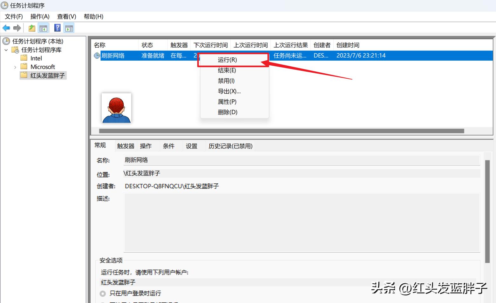Select the 只在用户登录时运行 radio button

[x=102, y=293]
